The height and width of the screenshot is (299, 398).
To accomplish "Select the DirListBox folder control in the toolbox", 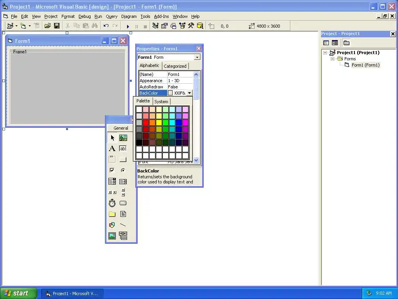I will click(x=112, y=214).
